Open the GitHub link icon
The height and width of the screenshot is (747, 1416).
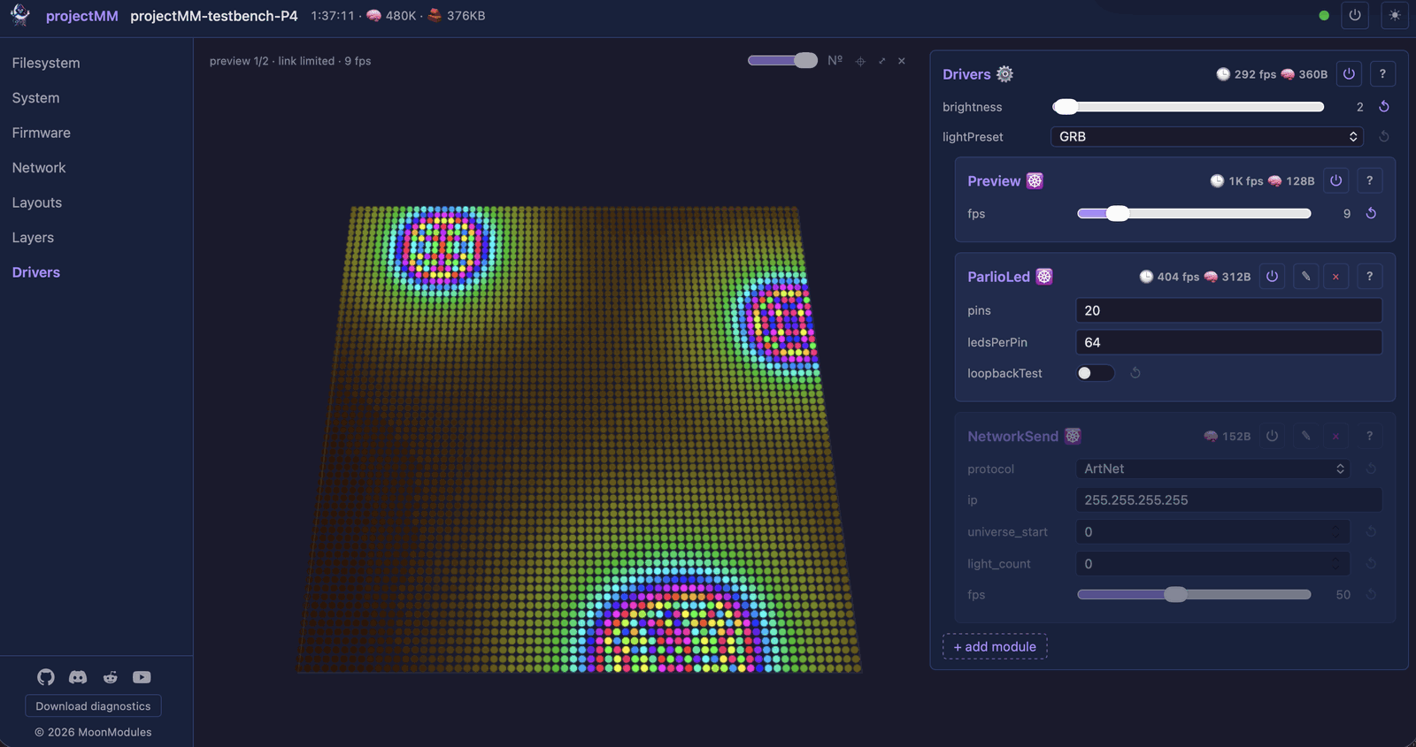46,677
